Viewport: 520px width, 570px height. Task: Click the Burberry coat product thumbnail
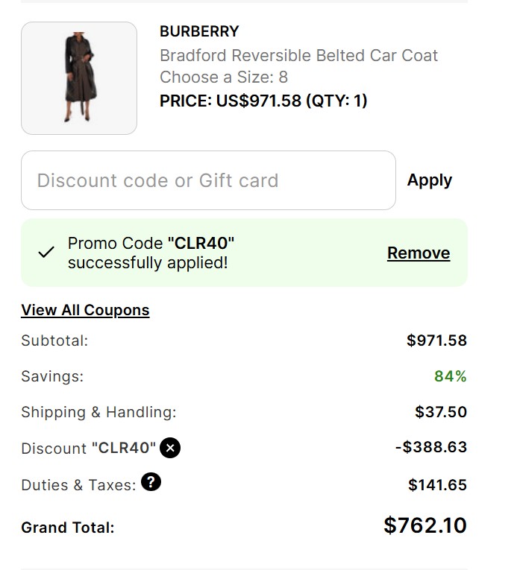pyautogui.click(x=79, y=78)
